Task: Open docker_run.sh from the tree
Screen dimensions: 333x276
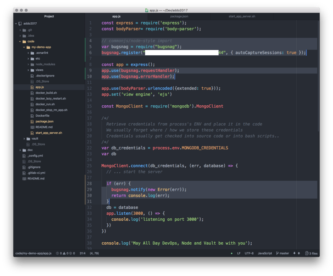Action: (45, 104)
